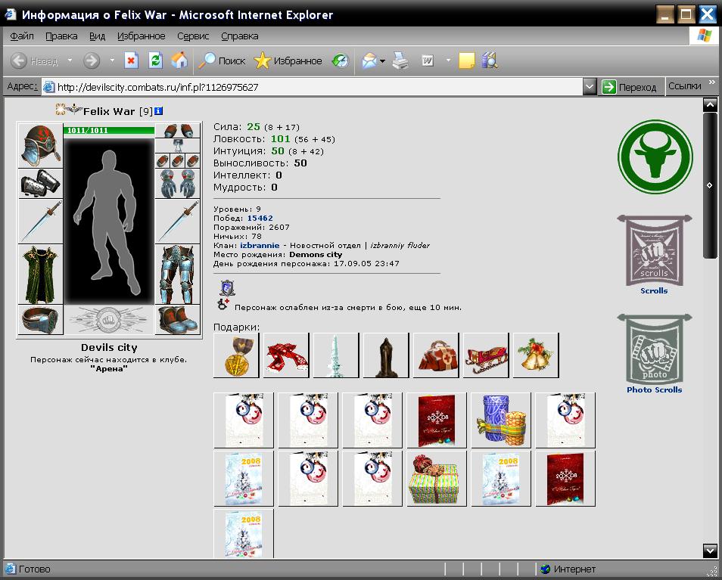Expand the links bar chevron
Image resolution: width=722 pixels, height=580 pixels.
coord(712,82)
